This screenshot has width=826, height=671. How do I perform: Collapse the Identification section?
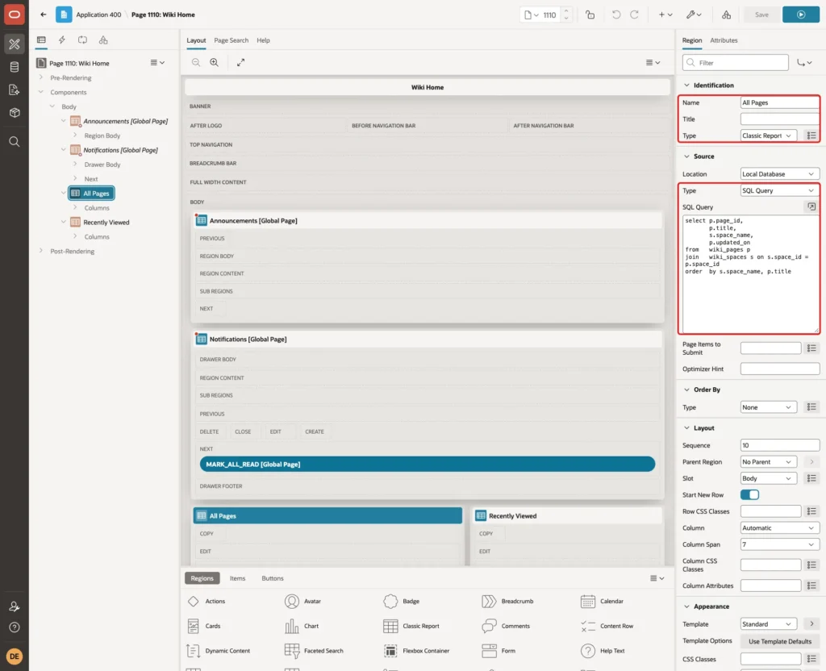[x=686, y=85]
